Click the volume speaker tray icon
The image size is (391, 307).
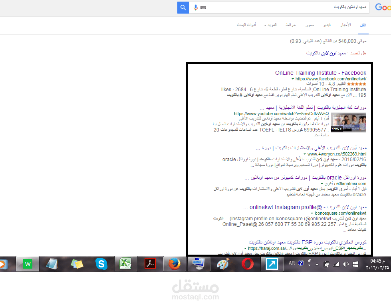coord(345,264)
